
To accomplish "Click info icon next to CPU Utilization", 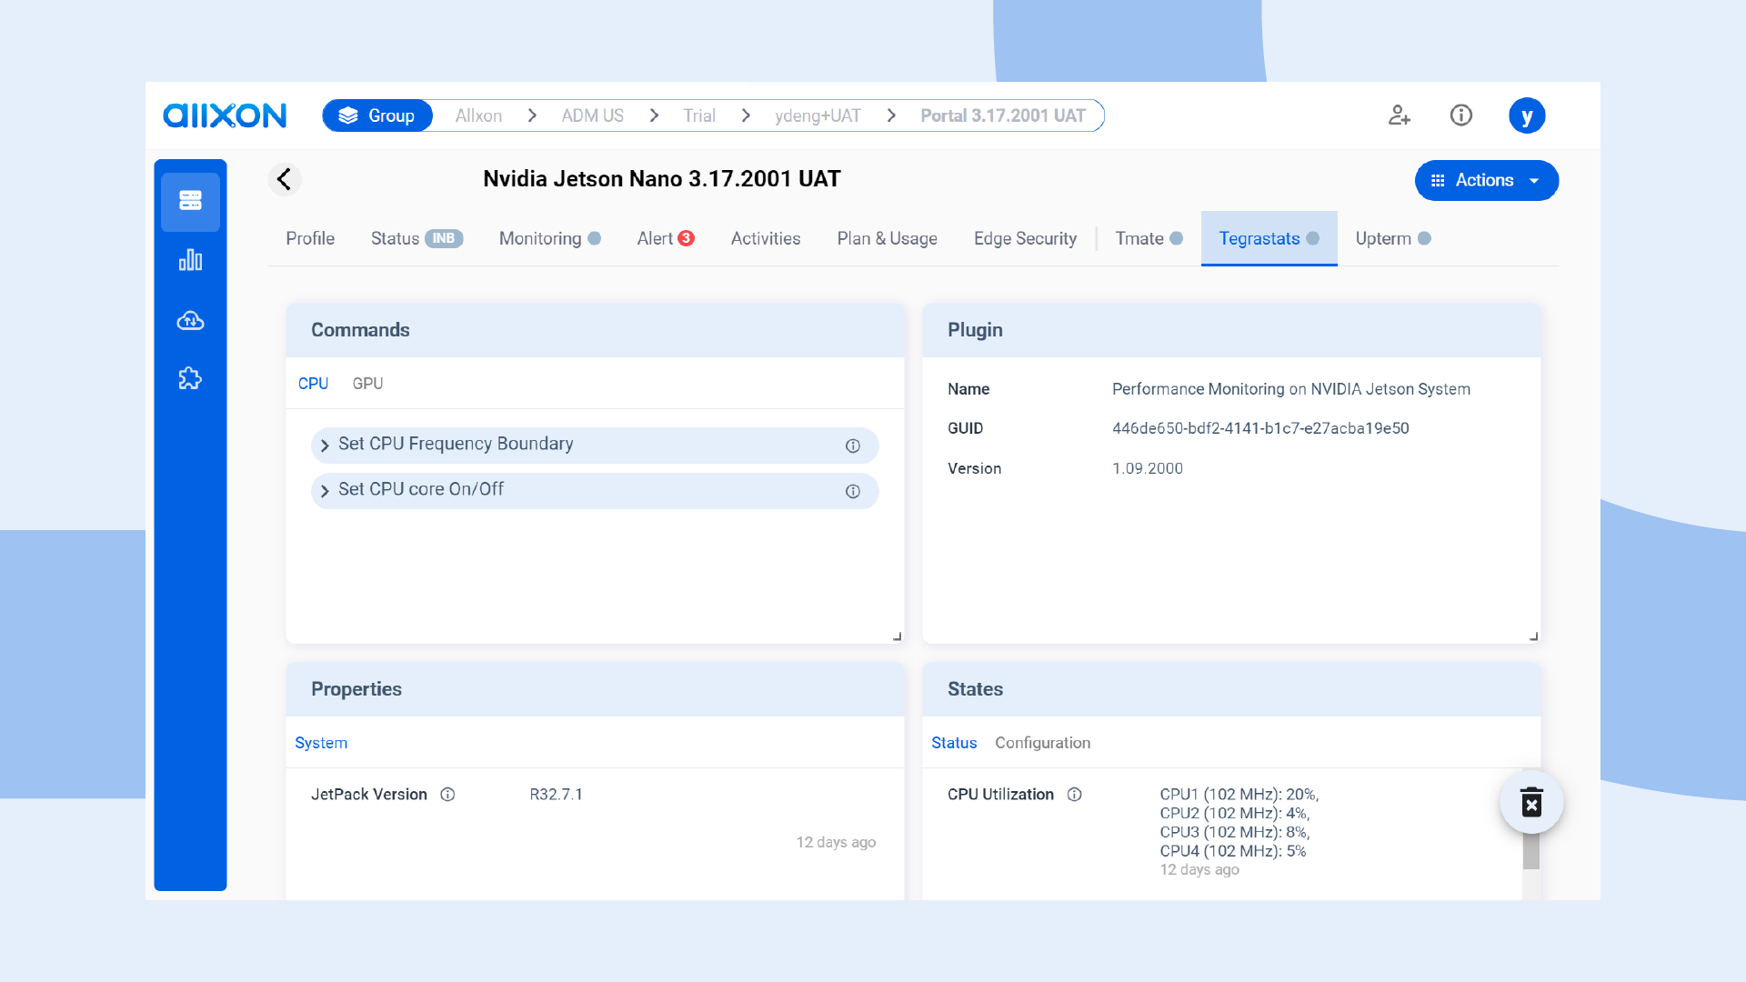I will 1074,795.
